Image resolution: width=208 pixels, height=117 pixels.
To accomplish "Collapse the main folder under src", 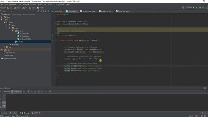I will pyautogui.click(x=4, y=22).
